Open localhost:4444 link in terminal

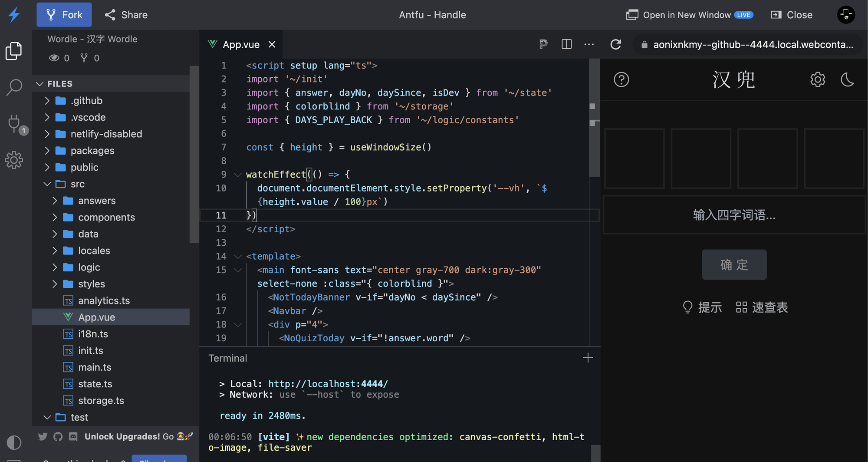(x=328, y=384)
